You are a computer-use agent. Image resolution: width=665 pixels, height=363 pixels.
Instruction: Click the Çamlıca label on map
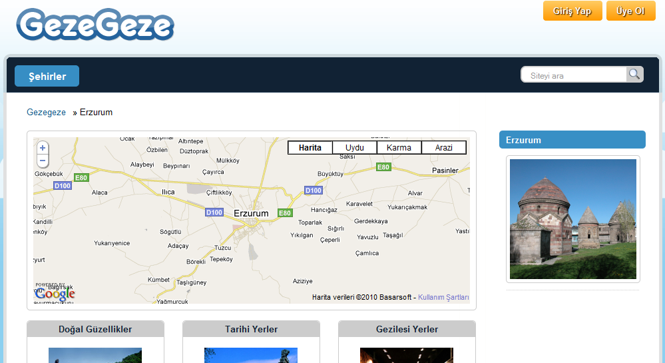(367, 253)
